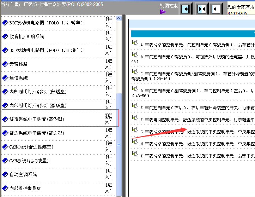Click book icon beside 天窗线路

[x=5, y=64]
